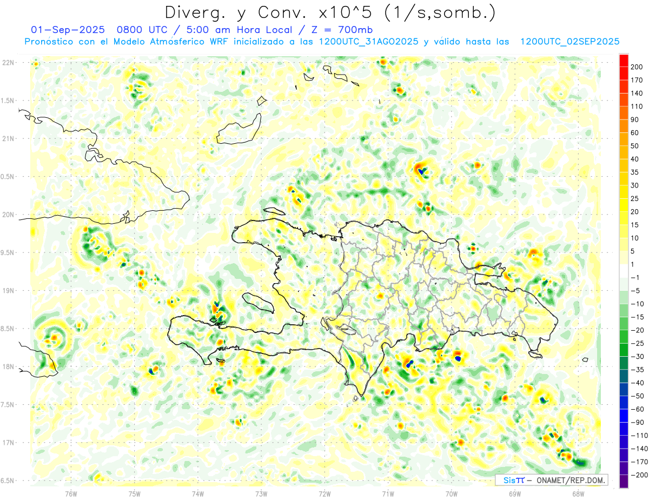Screen dimensions: 649x501
Task: Click the 1.5N latitude label
Action: tap(6, 101)
